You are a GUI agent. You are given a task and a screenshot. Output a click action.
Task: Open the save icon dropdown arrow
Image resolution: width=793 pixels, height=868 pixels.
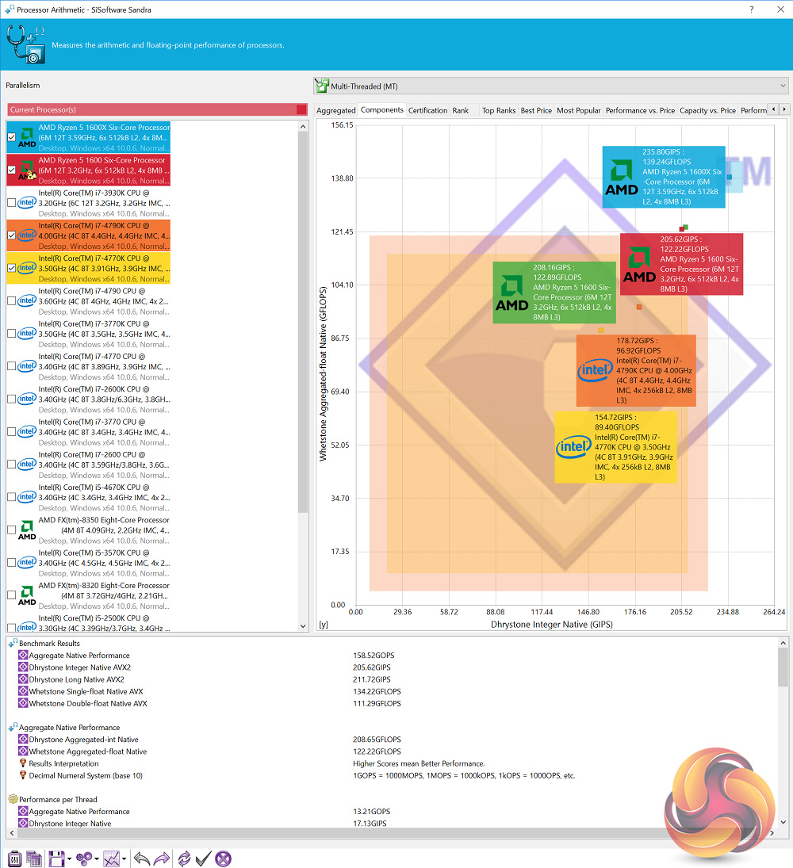point(69,859)
